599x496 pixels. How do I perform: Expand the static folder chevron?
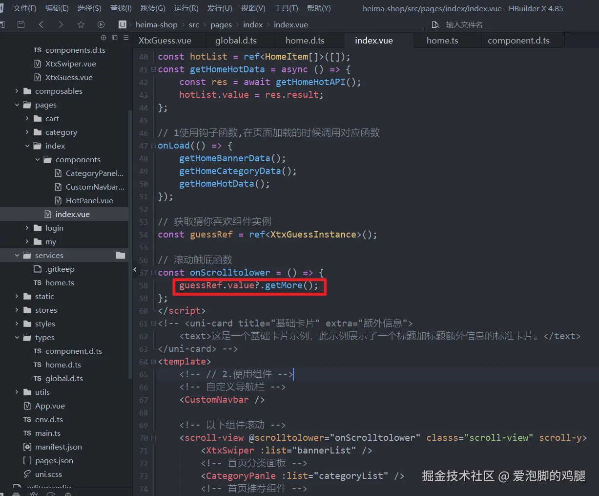(x=17, y=296)
